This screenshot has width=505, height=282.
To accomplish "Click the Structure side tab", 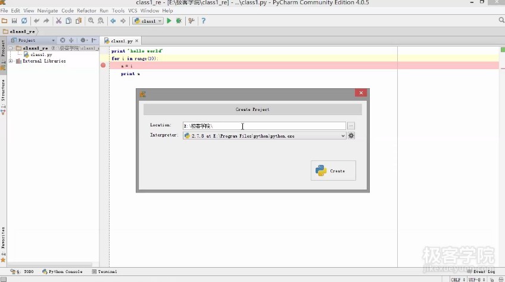I will coord(3,97).
